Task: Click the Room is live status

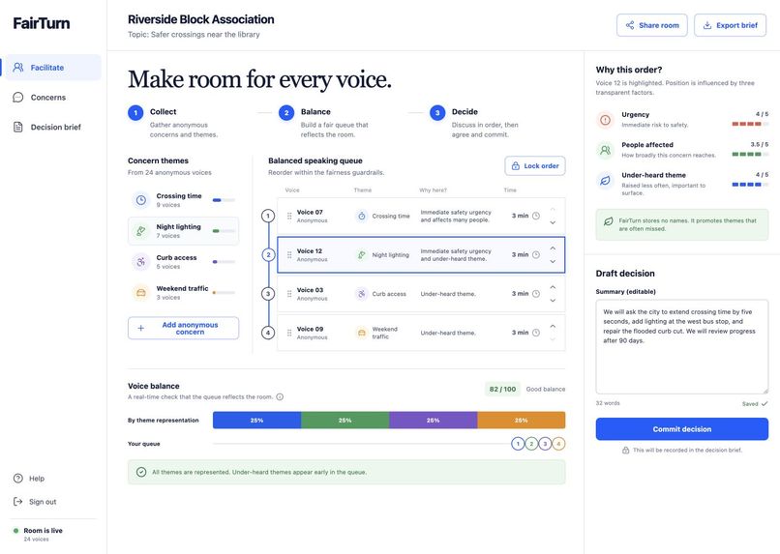Action: [x=38, y=534]
